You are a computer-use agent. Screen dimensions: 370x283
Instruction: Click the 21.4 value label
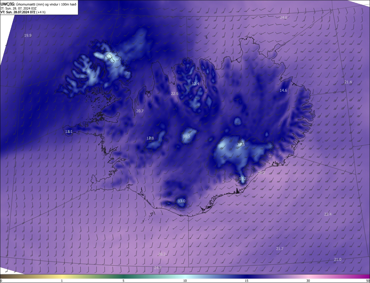coord(348,82)
